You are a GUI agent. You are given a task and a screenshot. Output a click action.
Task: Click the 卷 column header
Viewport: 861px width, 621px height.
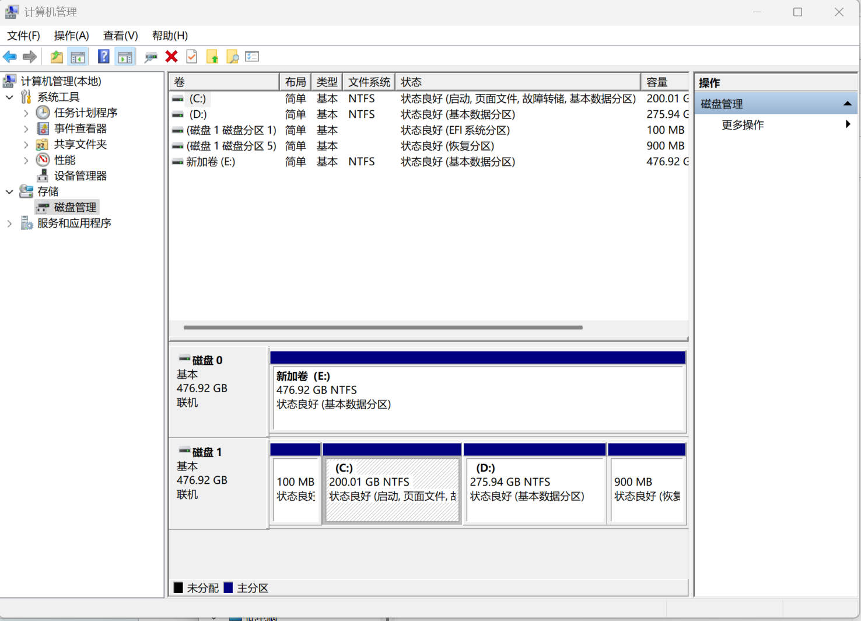(224, 82)
